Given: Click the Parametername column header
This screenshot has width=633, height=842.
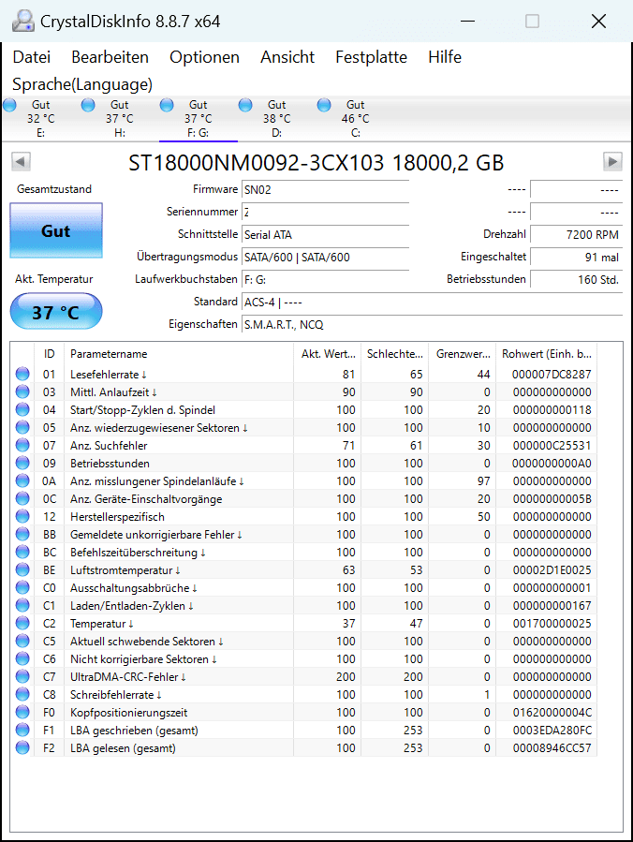Looking at the screenshot, I should (178, 354).
